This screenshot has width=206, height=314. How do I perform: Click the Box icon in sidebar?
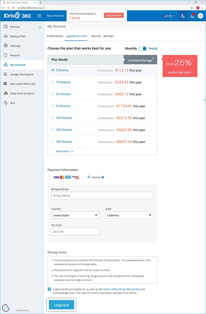[5, 103]
